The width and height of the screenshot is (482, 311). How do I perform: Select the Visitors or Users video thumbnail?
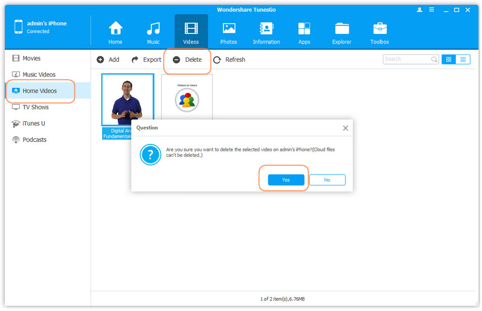pos(187,97)
